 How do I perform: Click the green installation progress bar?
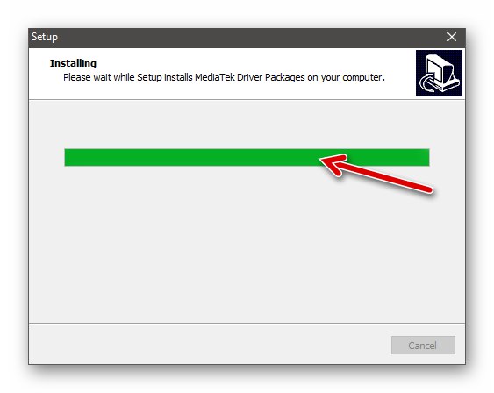pyautogui.click(x=247, y=157)
